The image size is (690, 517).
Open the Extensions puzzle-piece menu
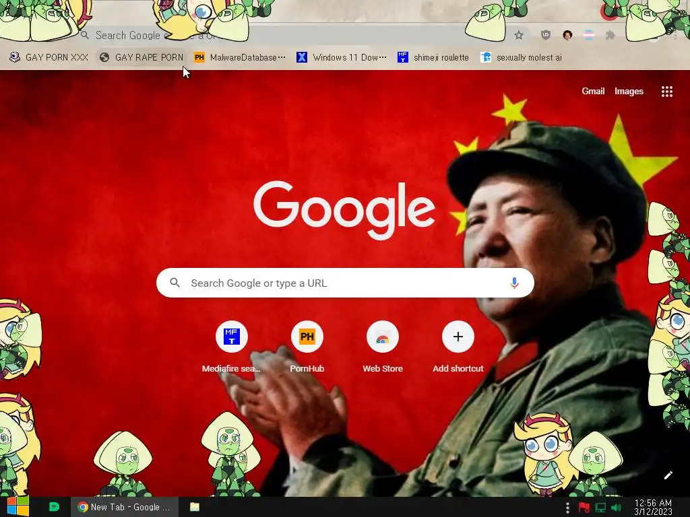tap(610, 35)
